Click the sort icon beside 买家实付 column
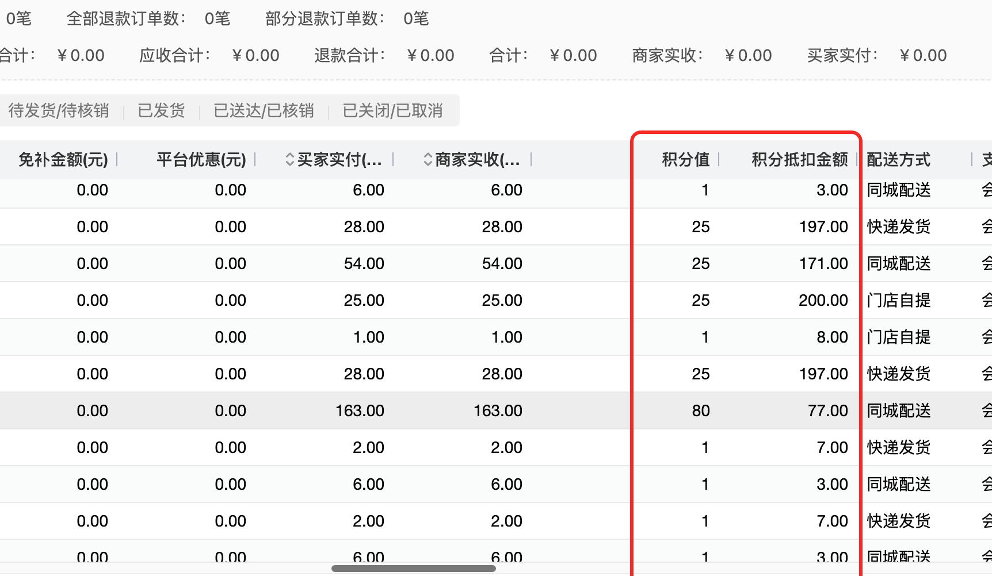The width and height of the screenshot is (992, 576). [290, 160]
